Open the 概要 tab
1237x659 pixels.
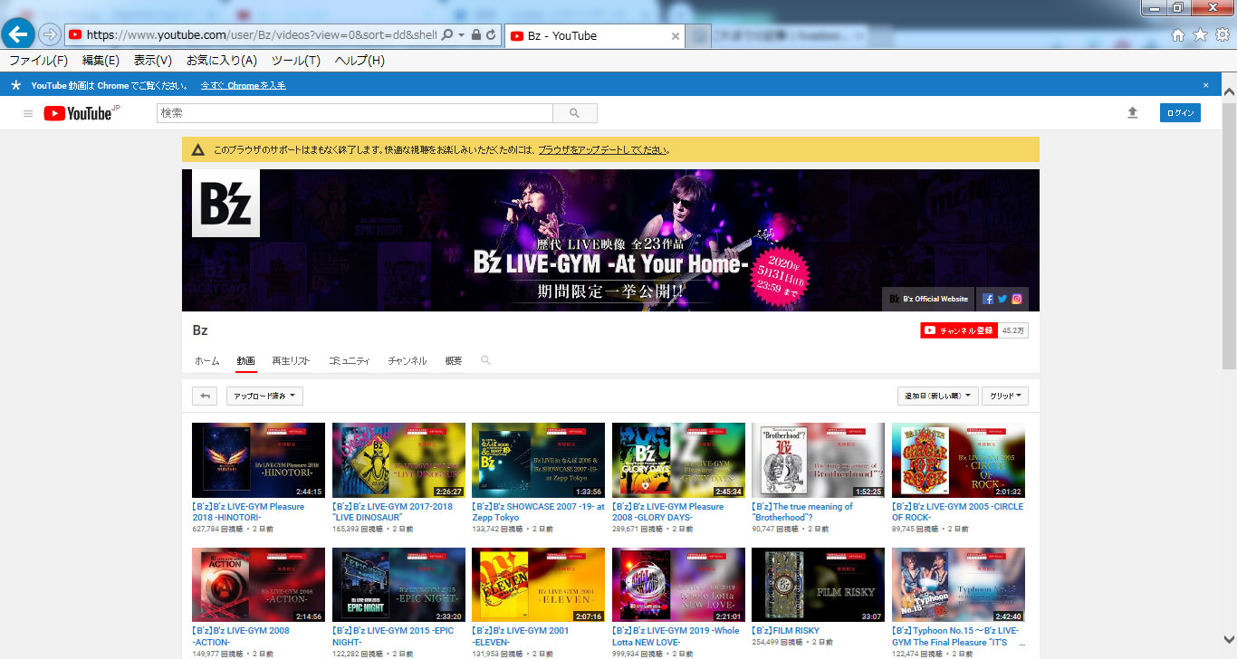click(x=454, y=360)
